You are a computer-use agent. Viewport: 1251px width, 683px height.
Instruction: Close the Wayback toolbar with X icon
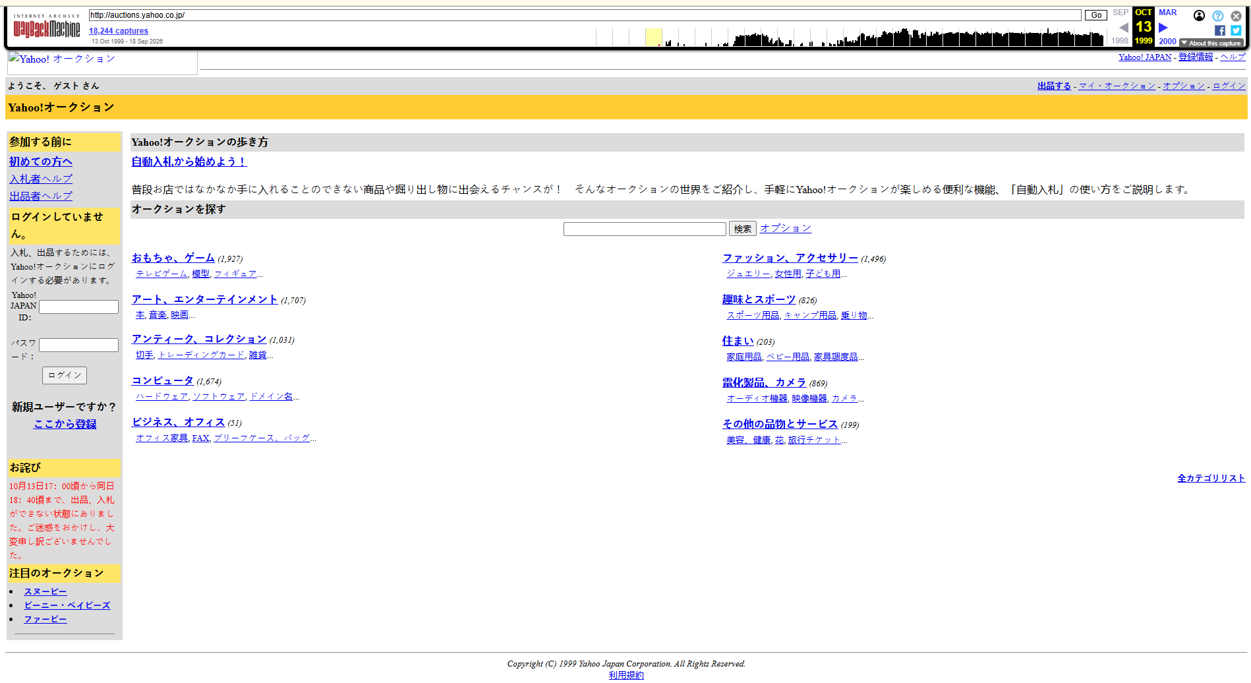[x=1236, y=16]
